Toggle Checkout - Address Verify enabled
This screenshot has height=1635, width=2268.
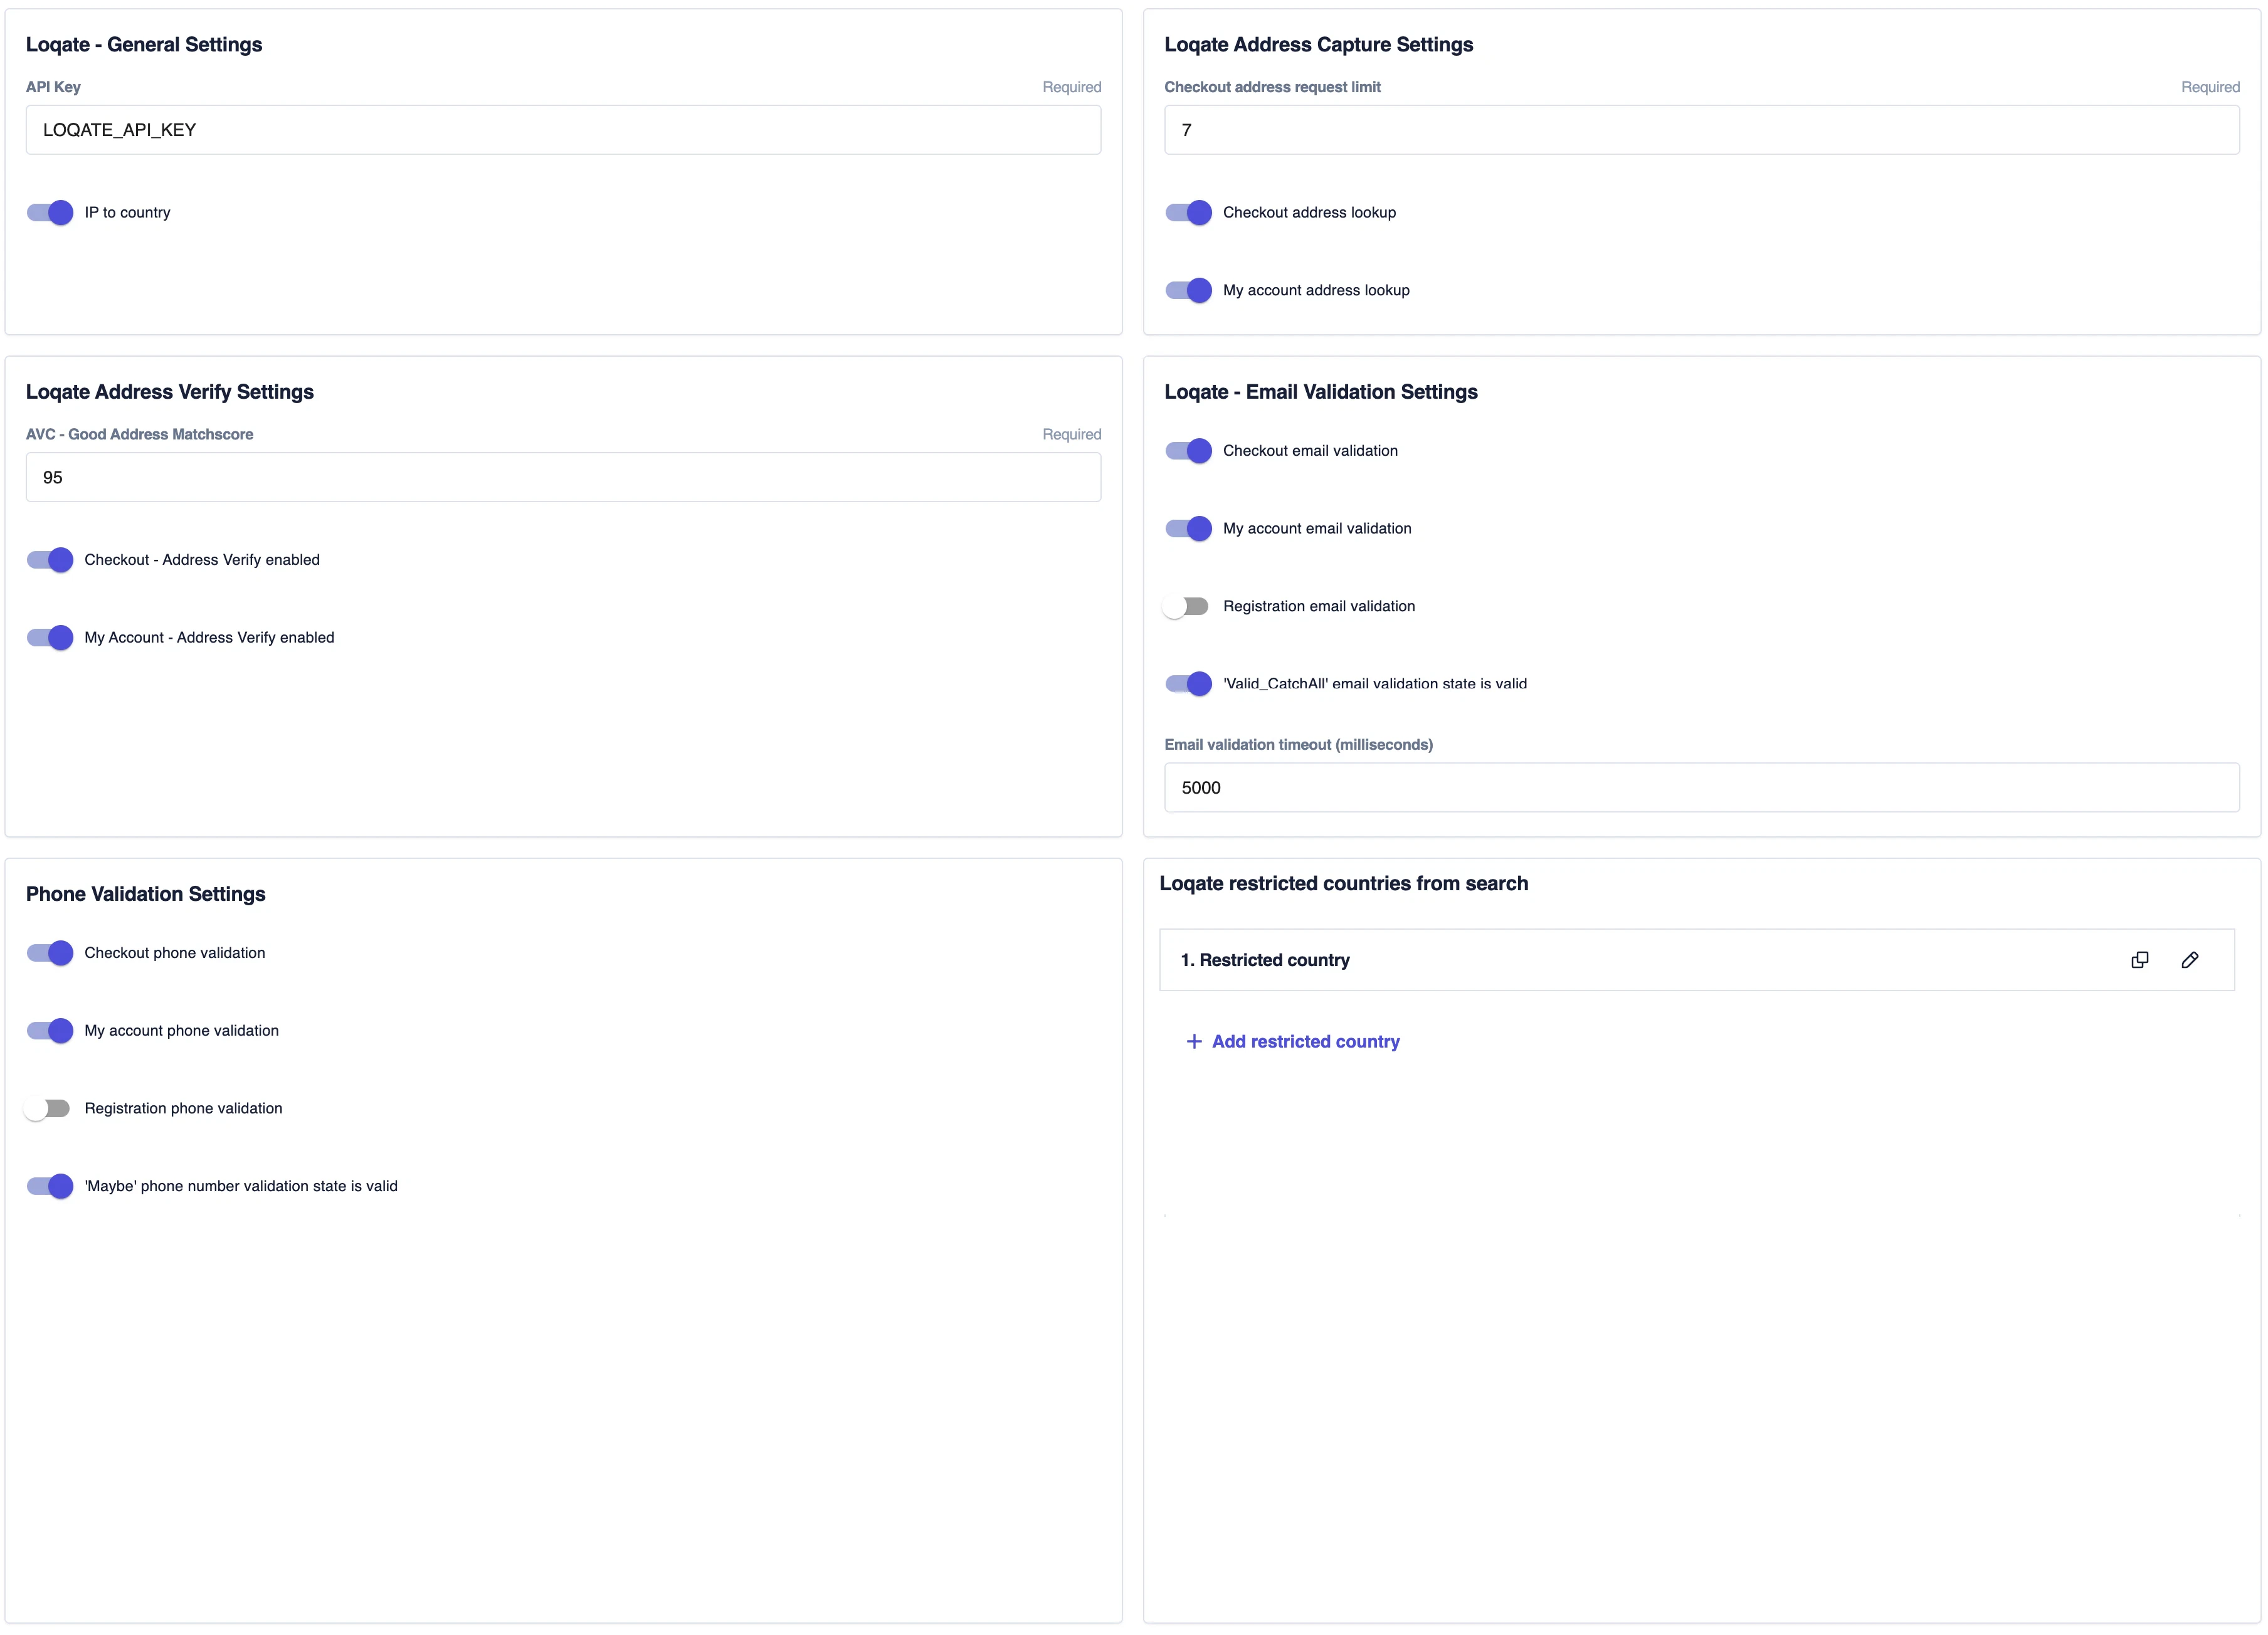(x=50, y=560)
